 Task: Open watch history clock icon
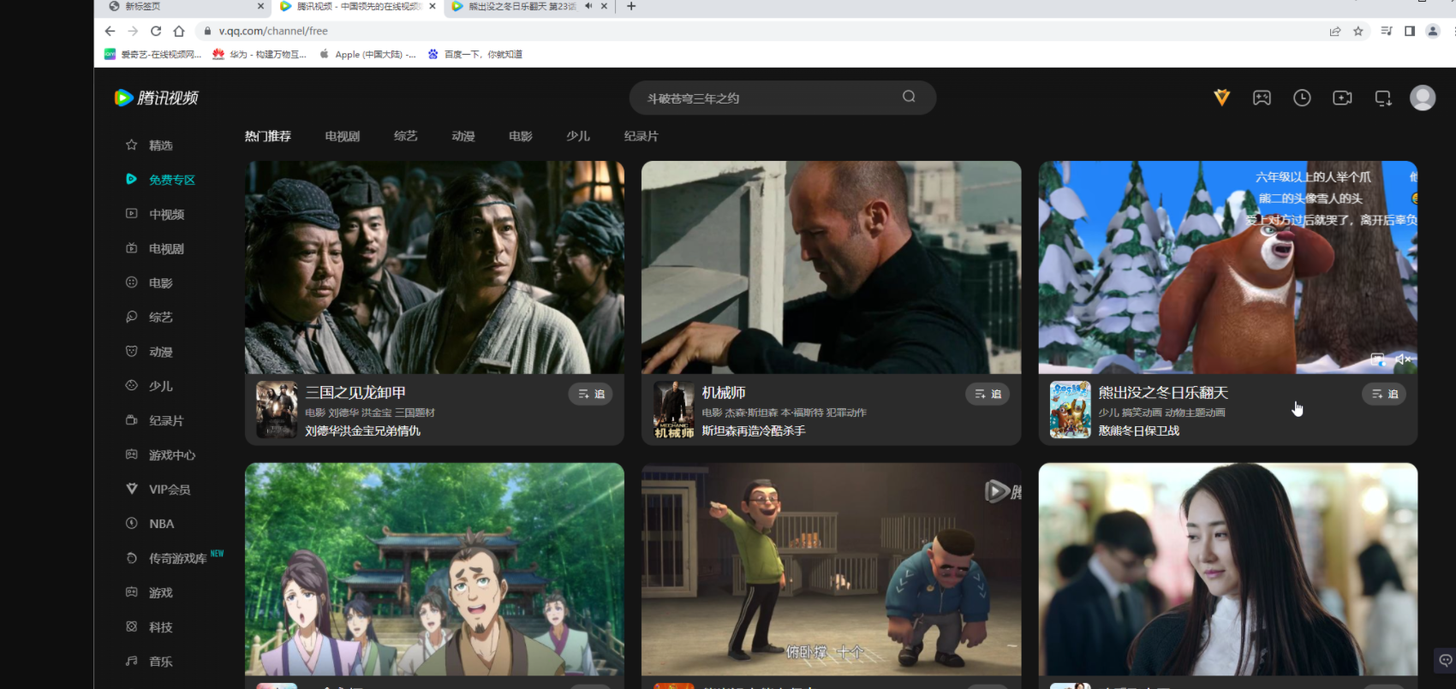tap(1302, 98)
